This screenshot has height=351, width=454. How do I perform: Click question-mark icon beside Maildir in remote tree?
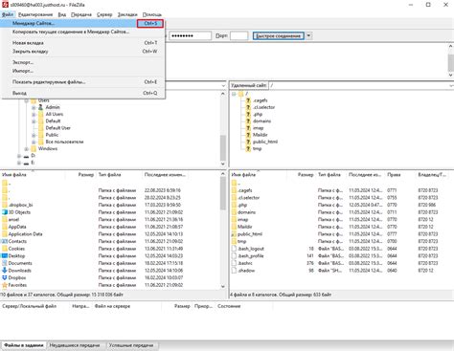click(248, 135)
